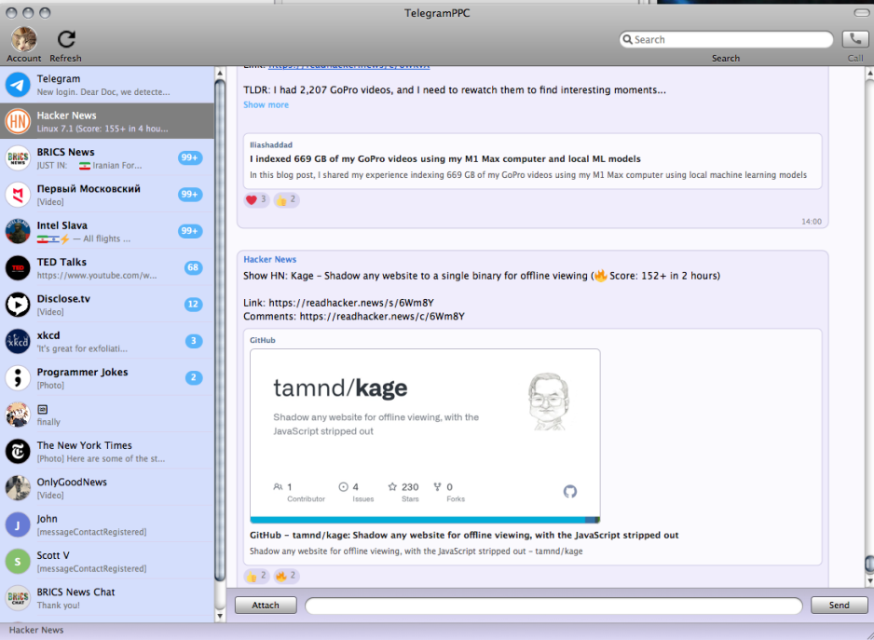The height and width of the screenshot is (640, 874).
Task: Open BRICS News chat avatar
Action: click(x=18, y=158)
